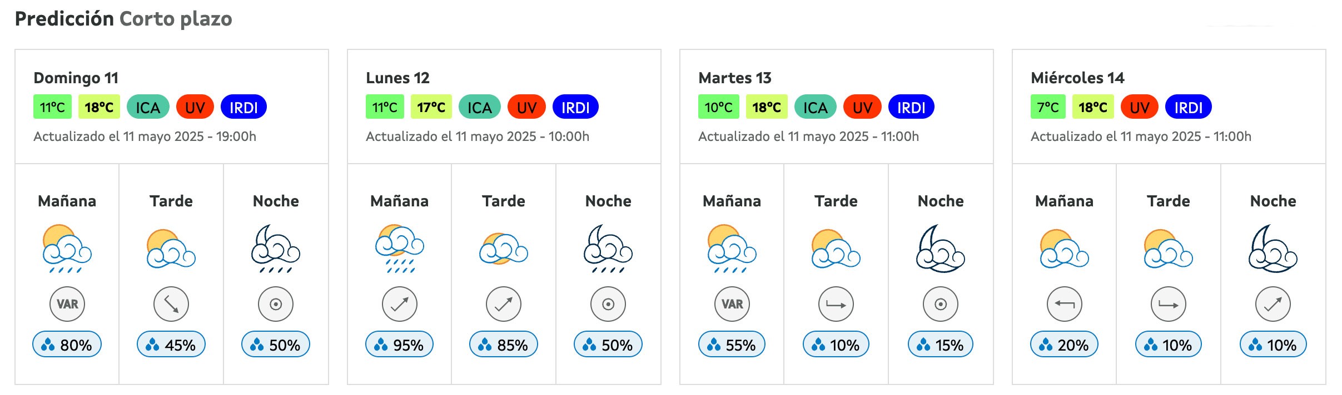
Task: Click the 95% rain probability on Lunes
Action: tap(399, 345)
